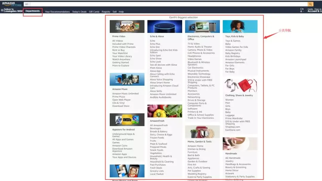Screen dimensions: 322x181
Task: Select Your Recommendations nav item
Action: tap(57, 12)
